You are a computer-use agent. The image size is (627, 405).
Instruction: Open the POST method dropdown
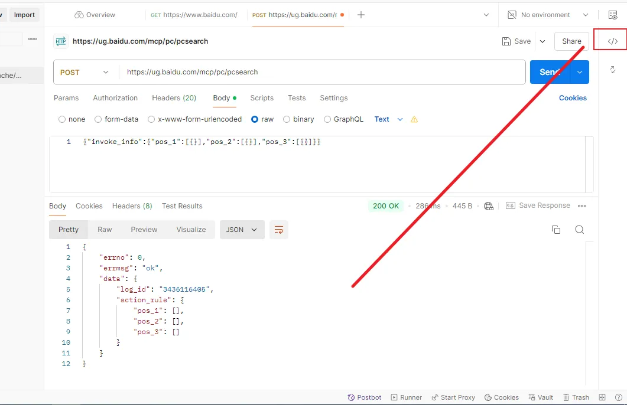pyautogui.click(x=85, y=72)
